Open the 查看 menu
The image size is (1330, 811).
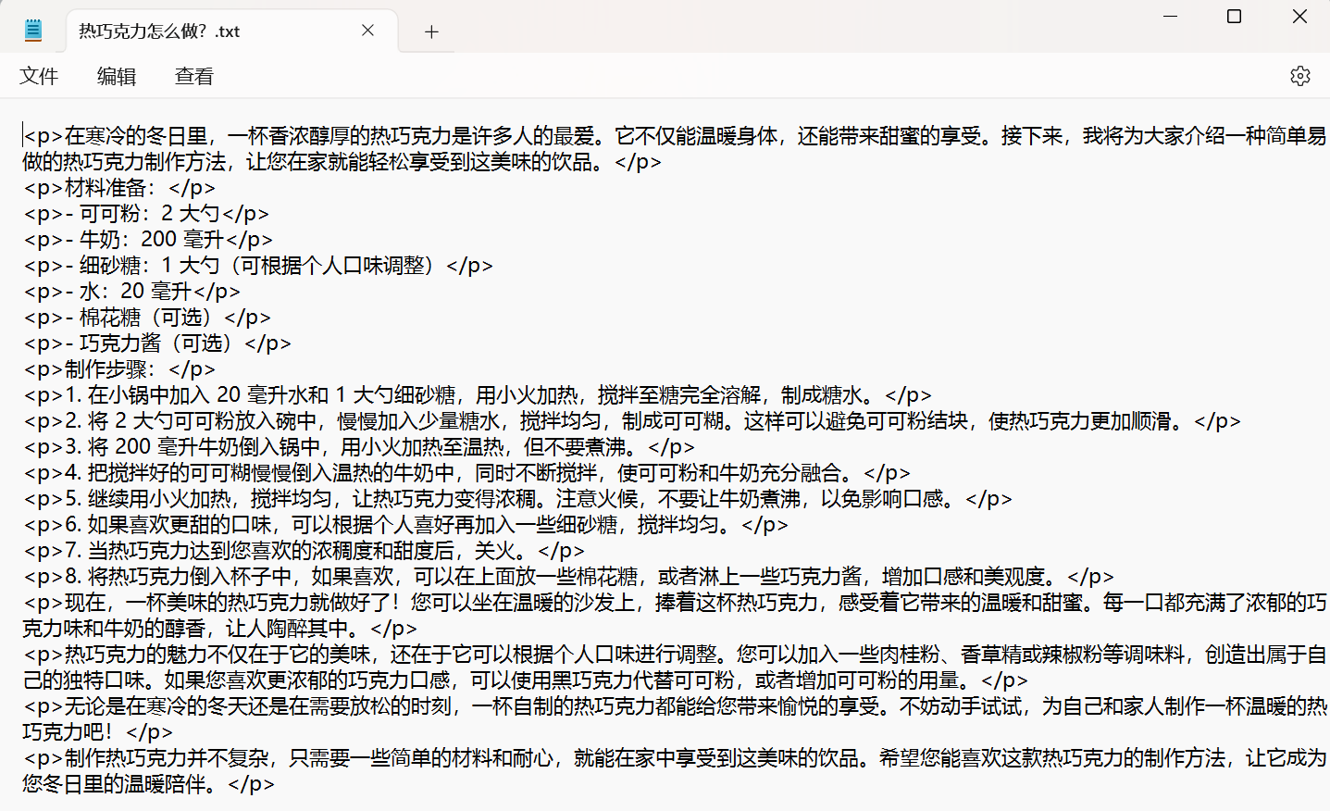click(194, 76)
